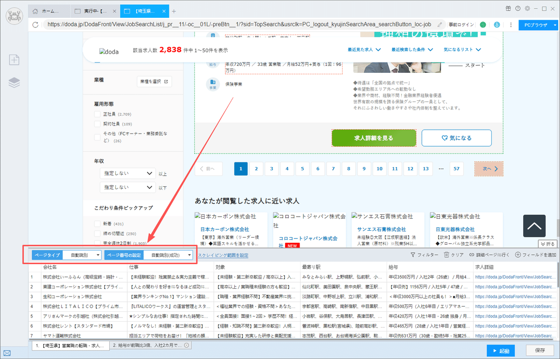Image resolution: width=560 pixels, height=359 pixels.
Task: Open the settings gear icon in title bar
Action: tap(527, 8)
